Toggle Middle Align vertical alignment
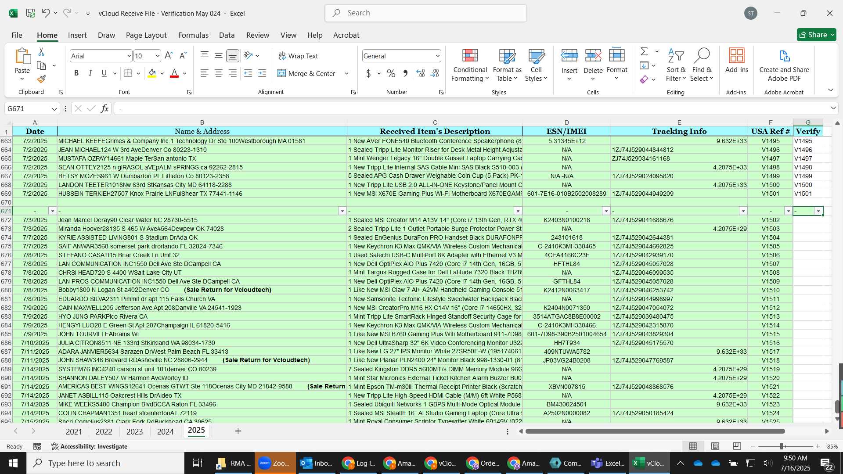 [x=219, y=56]
